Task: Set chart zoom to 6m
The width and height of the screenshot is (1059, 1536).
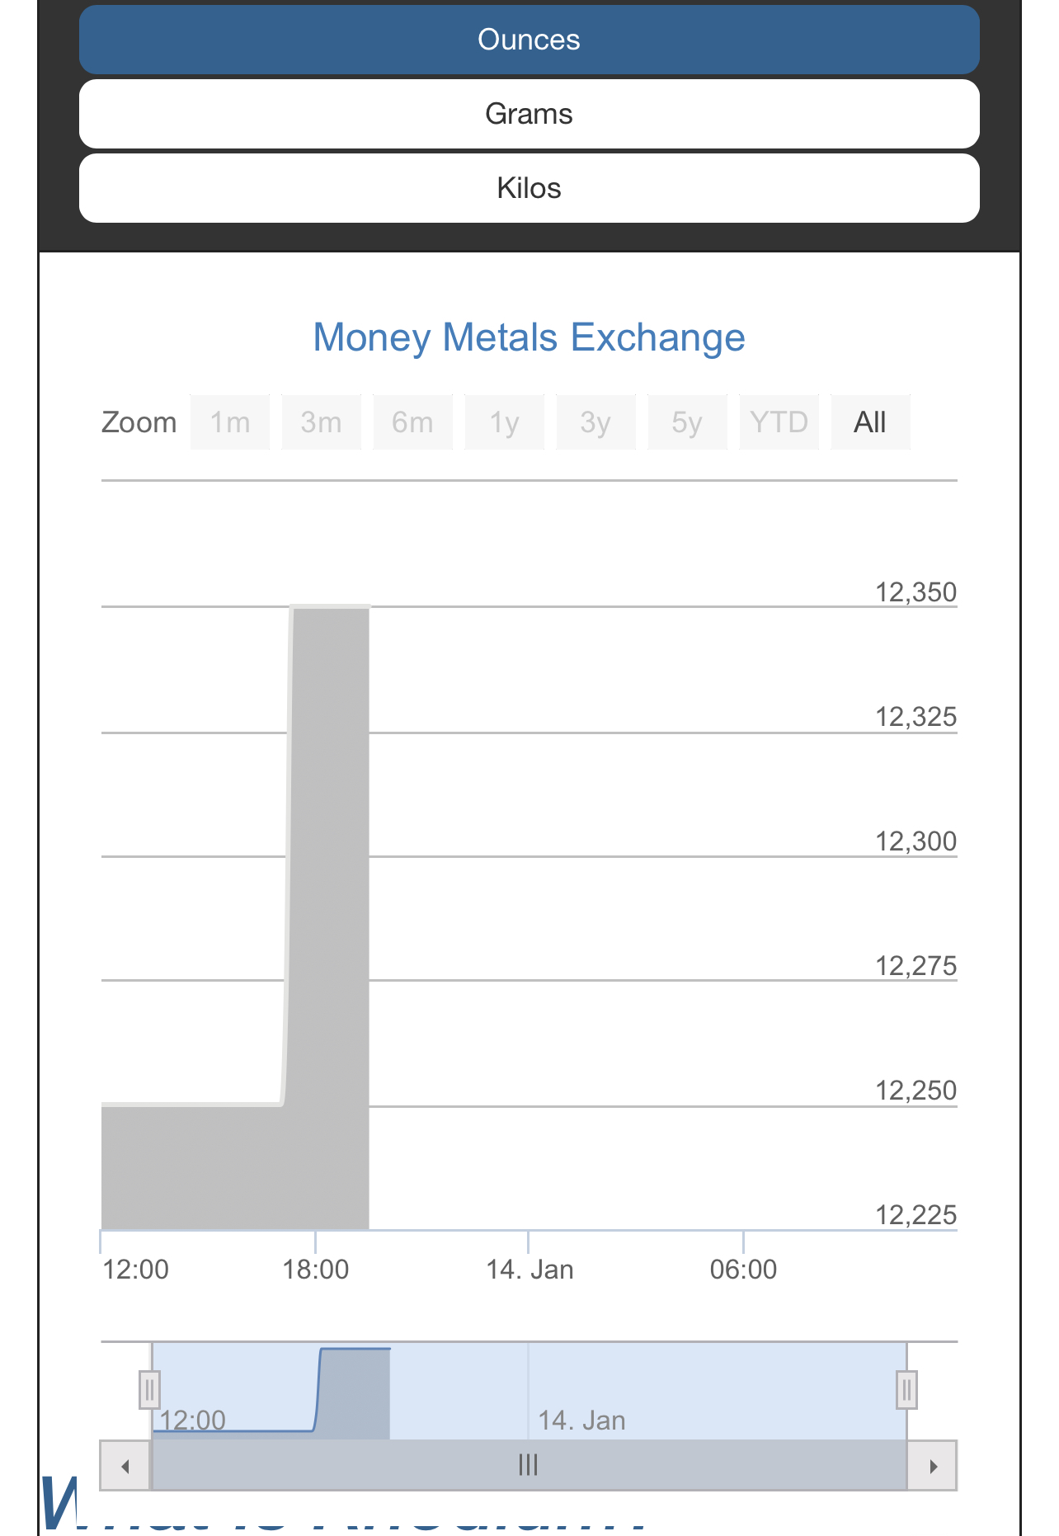Action: 413,422
